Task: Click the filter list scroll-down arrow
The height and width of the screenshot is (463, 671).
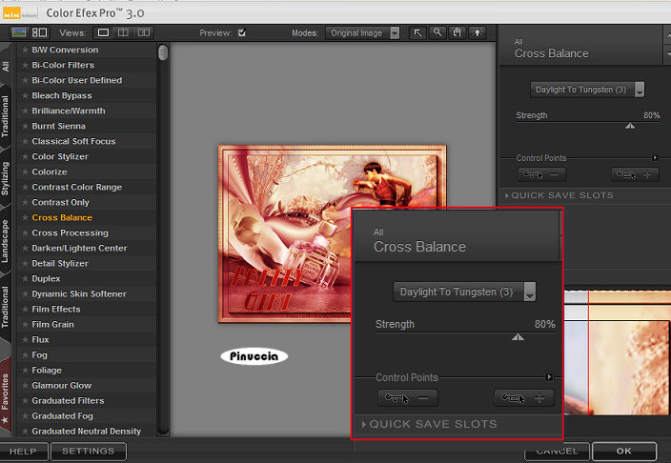Action: pos(163,432)
